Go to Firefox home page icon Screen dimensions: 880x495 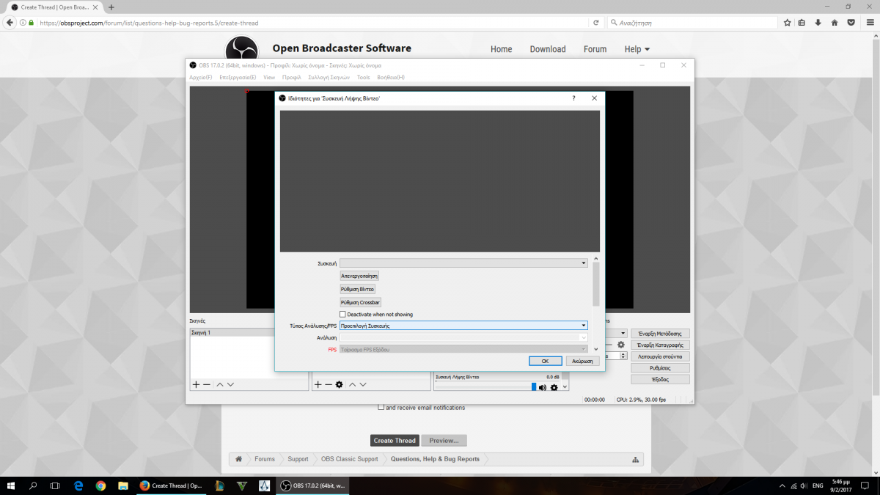pyautogui.click(x=835, y=23)
